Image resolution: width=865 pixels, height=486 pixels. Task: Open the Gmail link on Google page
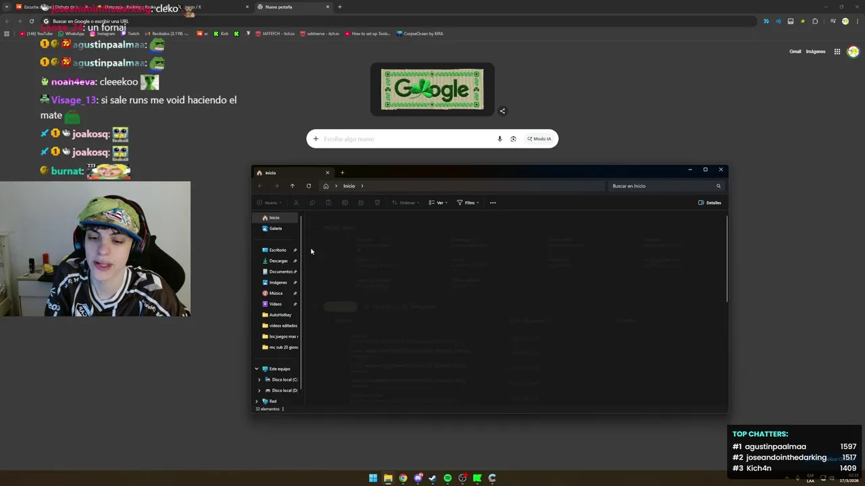point(795,51)
